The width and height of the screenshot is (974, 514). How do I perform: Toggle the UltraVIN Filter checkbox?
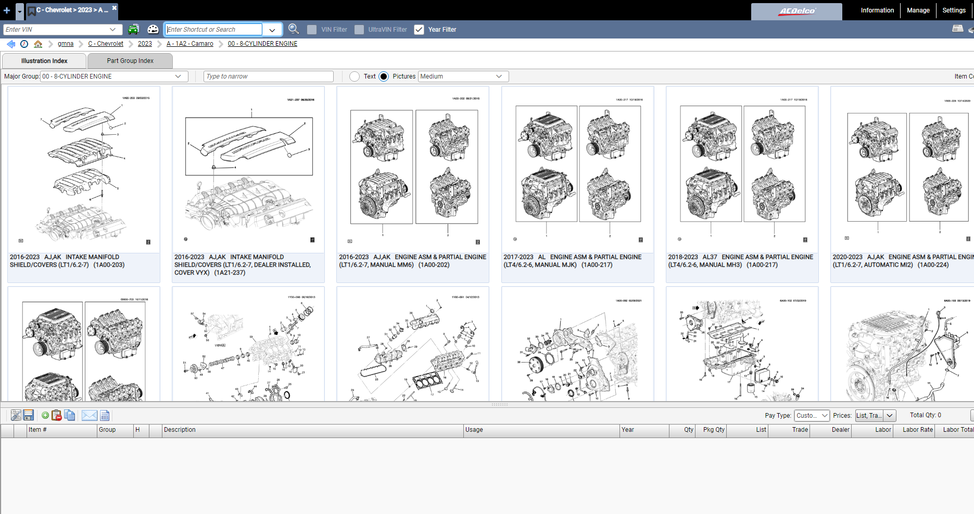pos(359,30)
